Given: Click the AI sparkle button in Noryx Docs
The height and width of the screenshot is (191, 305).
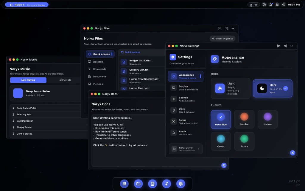Looking at the screenshot, I should point(224,165).
